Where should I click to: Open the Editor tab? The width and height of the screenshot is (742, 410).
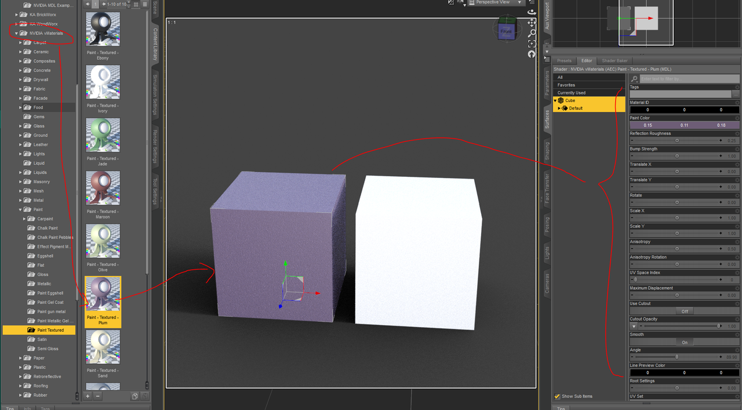[x=587, y=60]
